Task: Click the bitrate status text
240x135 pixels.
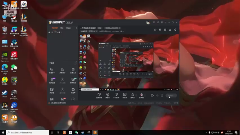Action: [132, 103]
